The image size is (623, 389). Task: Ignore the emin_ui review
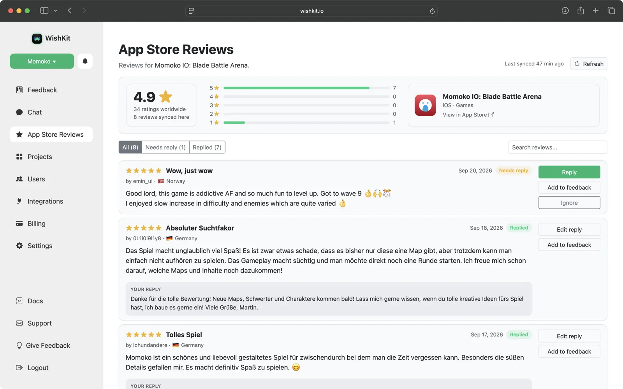569,202
